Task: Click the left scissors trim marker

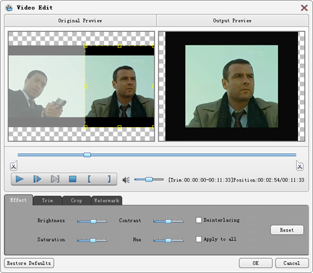Action: (14, 166)
